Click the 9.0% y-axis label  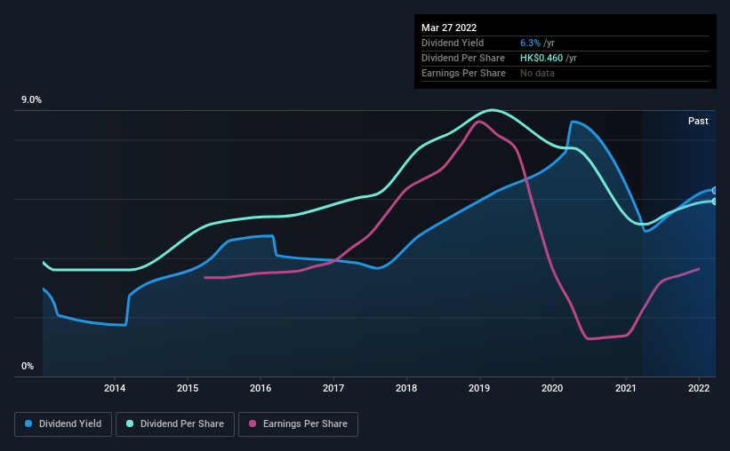point(31,100)
